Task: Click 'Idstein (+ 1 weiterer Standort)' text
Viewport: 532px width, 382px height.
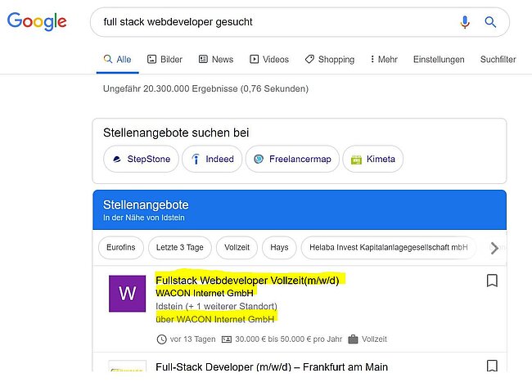Action: [216, 307]
